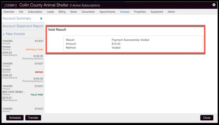The width and height of the screenshot is (219, 125).
Task: Create a new invoice with + New Invoice
Action: (x=14, y=34)
